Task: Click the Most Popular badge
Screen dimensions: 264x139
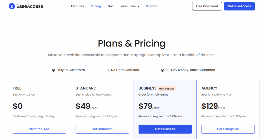Action: pyautogui.click(x=166, y=89)
